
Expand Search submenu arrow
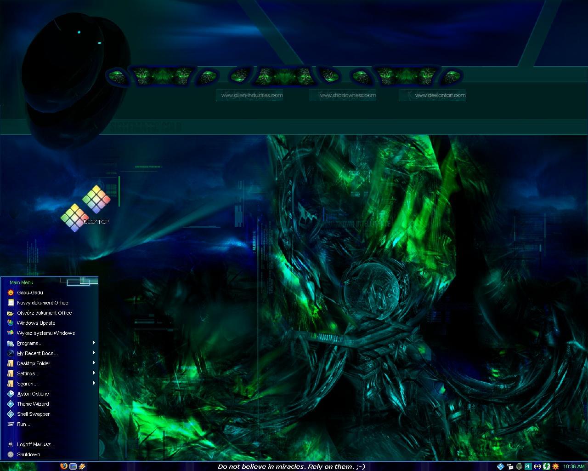(x=94, y=383)
